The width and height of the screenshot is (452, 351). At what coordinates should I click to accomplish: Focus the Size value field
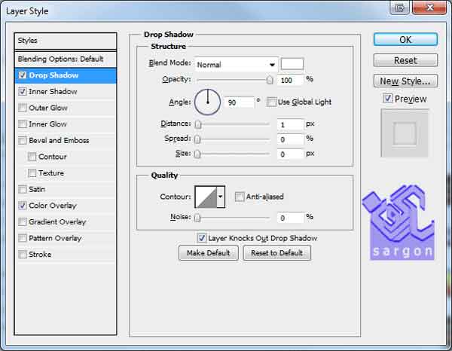coord(291,154)
